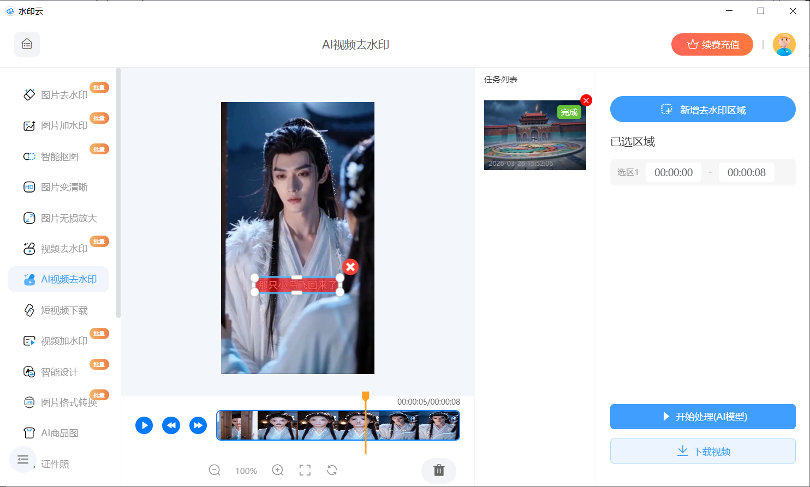Edit the selection start time 00:00:00
The height and width of the screenshot is (487, 810).
pyautogui.click(x=673, y=172)
